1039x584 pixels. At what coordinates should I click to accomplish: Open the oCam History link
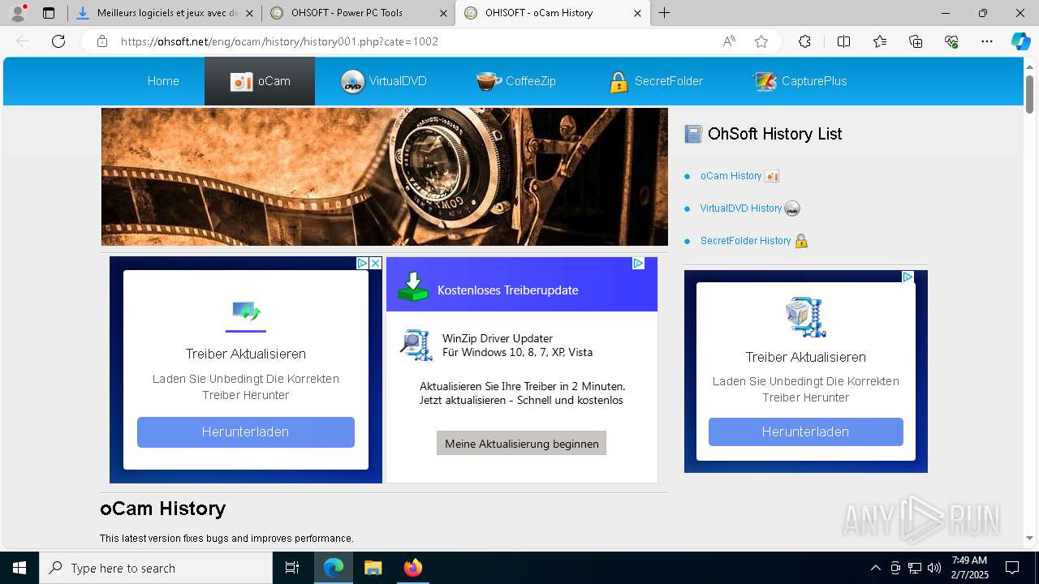731,176
